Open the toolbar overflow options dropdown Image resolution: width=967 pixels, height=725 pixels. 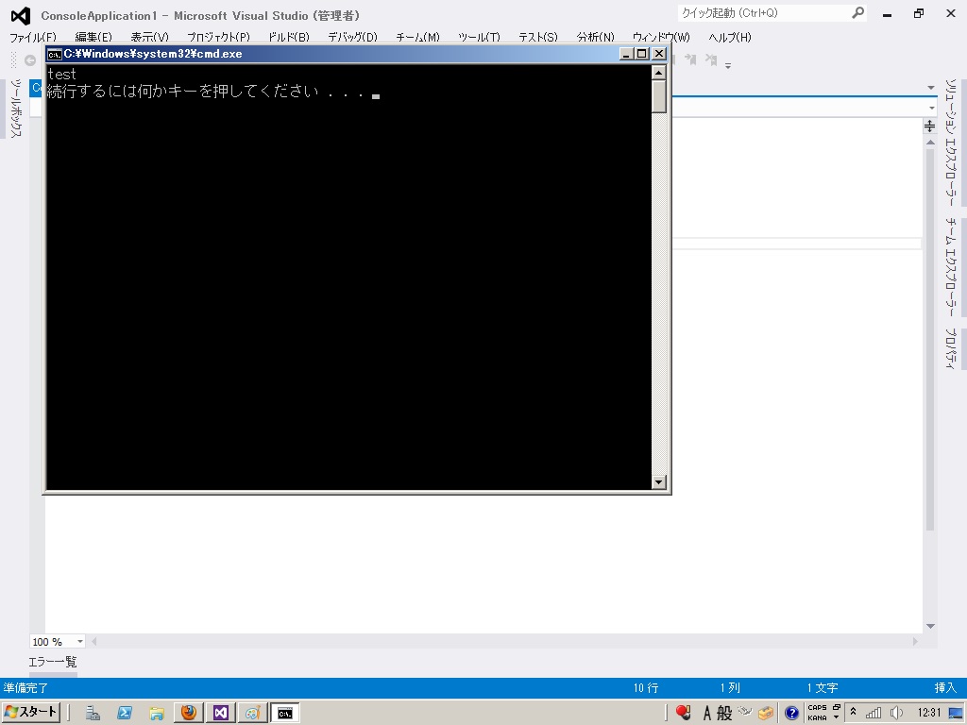728,65
